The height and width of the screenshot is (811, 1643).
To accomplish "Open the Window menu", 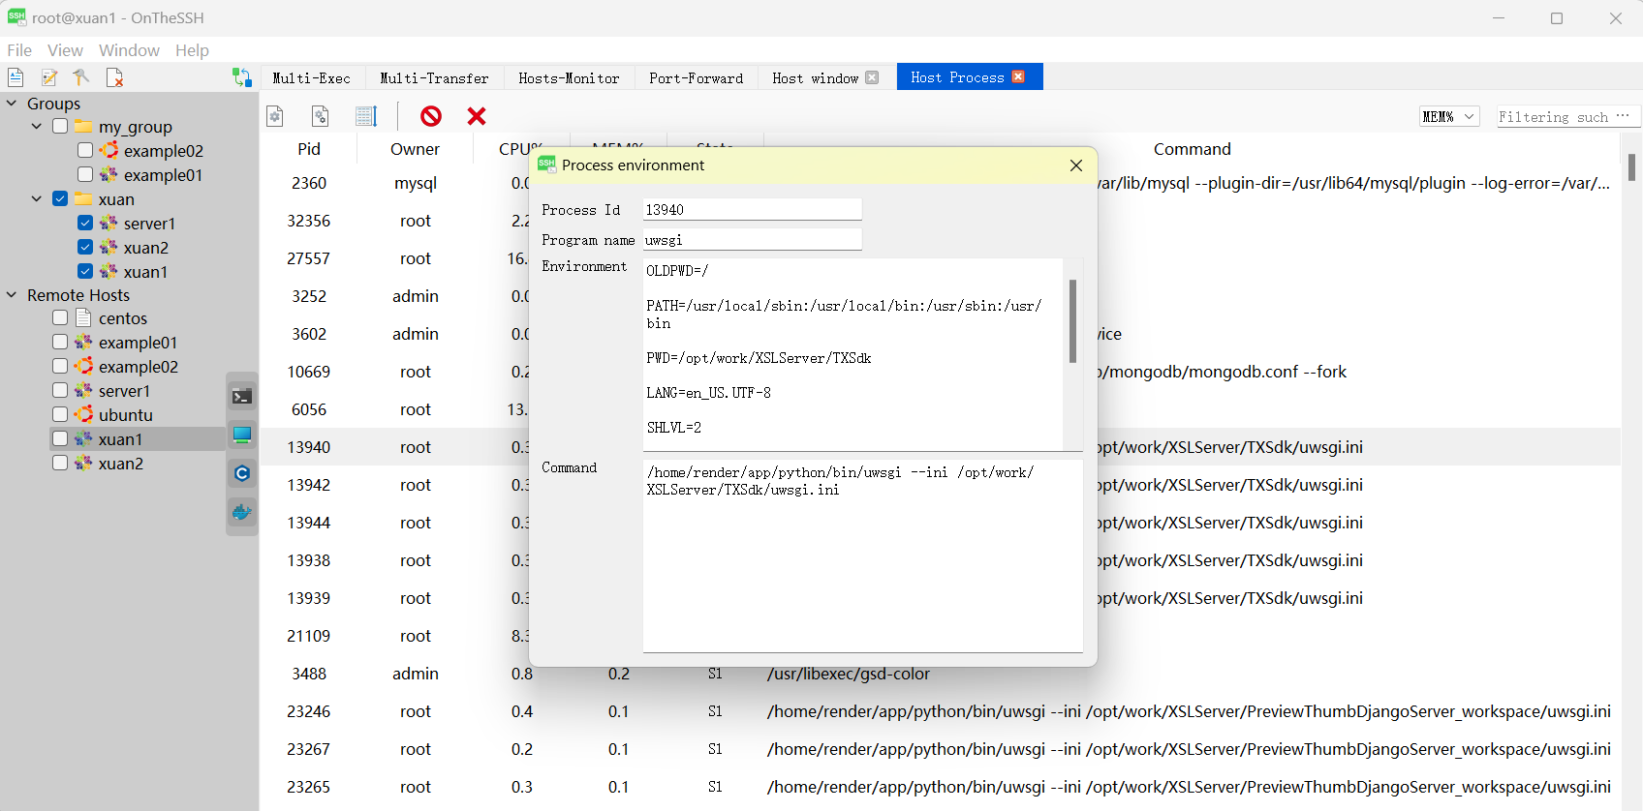I will click(129, 50).
